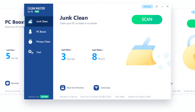Click the Tool gears icon
The image size is (195, 112).
[x=31, y=52]
